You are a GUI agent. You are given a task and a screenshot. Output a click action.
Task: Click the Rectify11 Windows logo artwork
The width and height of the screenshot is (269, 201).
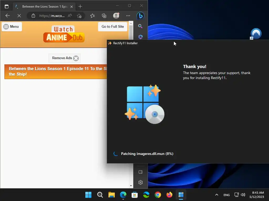[144, 104]
